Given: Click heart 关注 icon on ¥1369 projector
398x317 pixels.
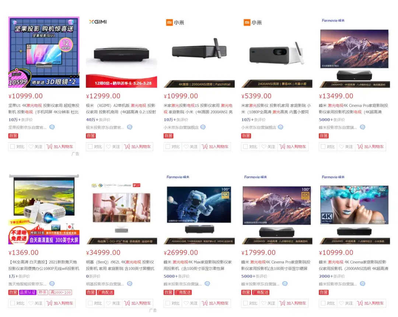Looking at the screenshot, I should click(x=31, y=303).
